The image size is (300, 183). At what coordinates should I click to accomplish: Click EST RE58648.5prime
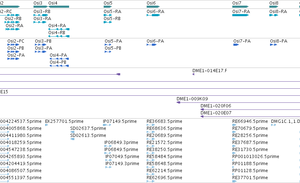pyautogui.click(x=164, y=164)
